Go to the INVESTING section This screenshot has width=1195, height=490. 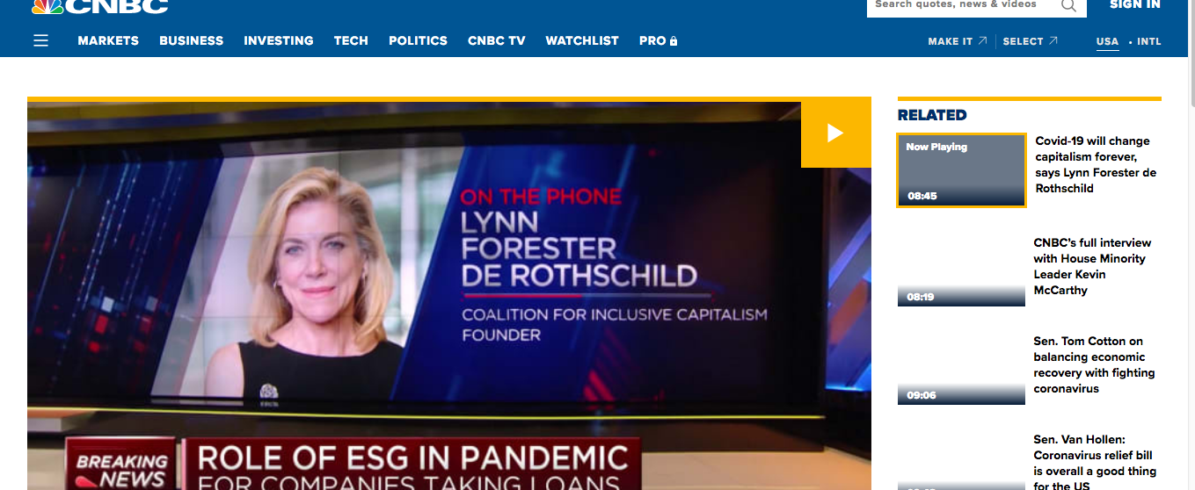point(279,40)
